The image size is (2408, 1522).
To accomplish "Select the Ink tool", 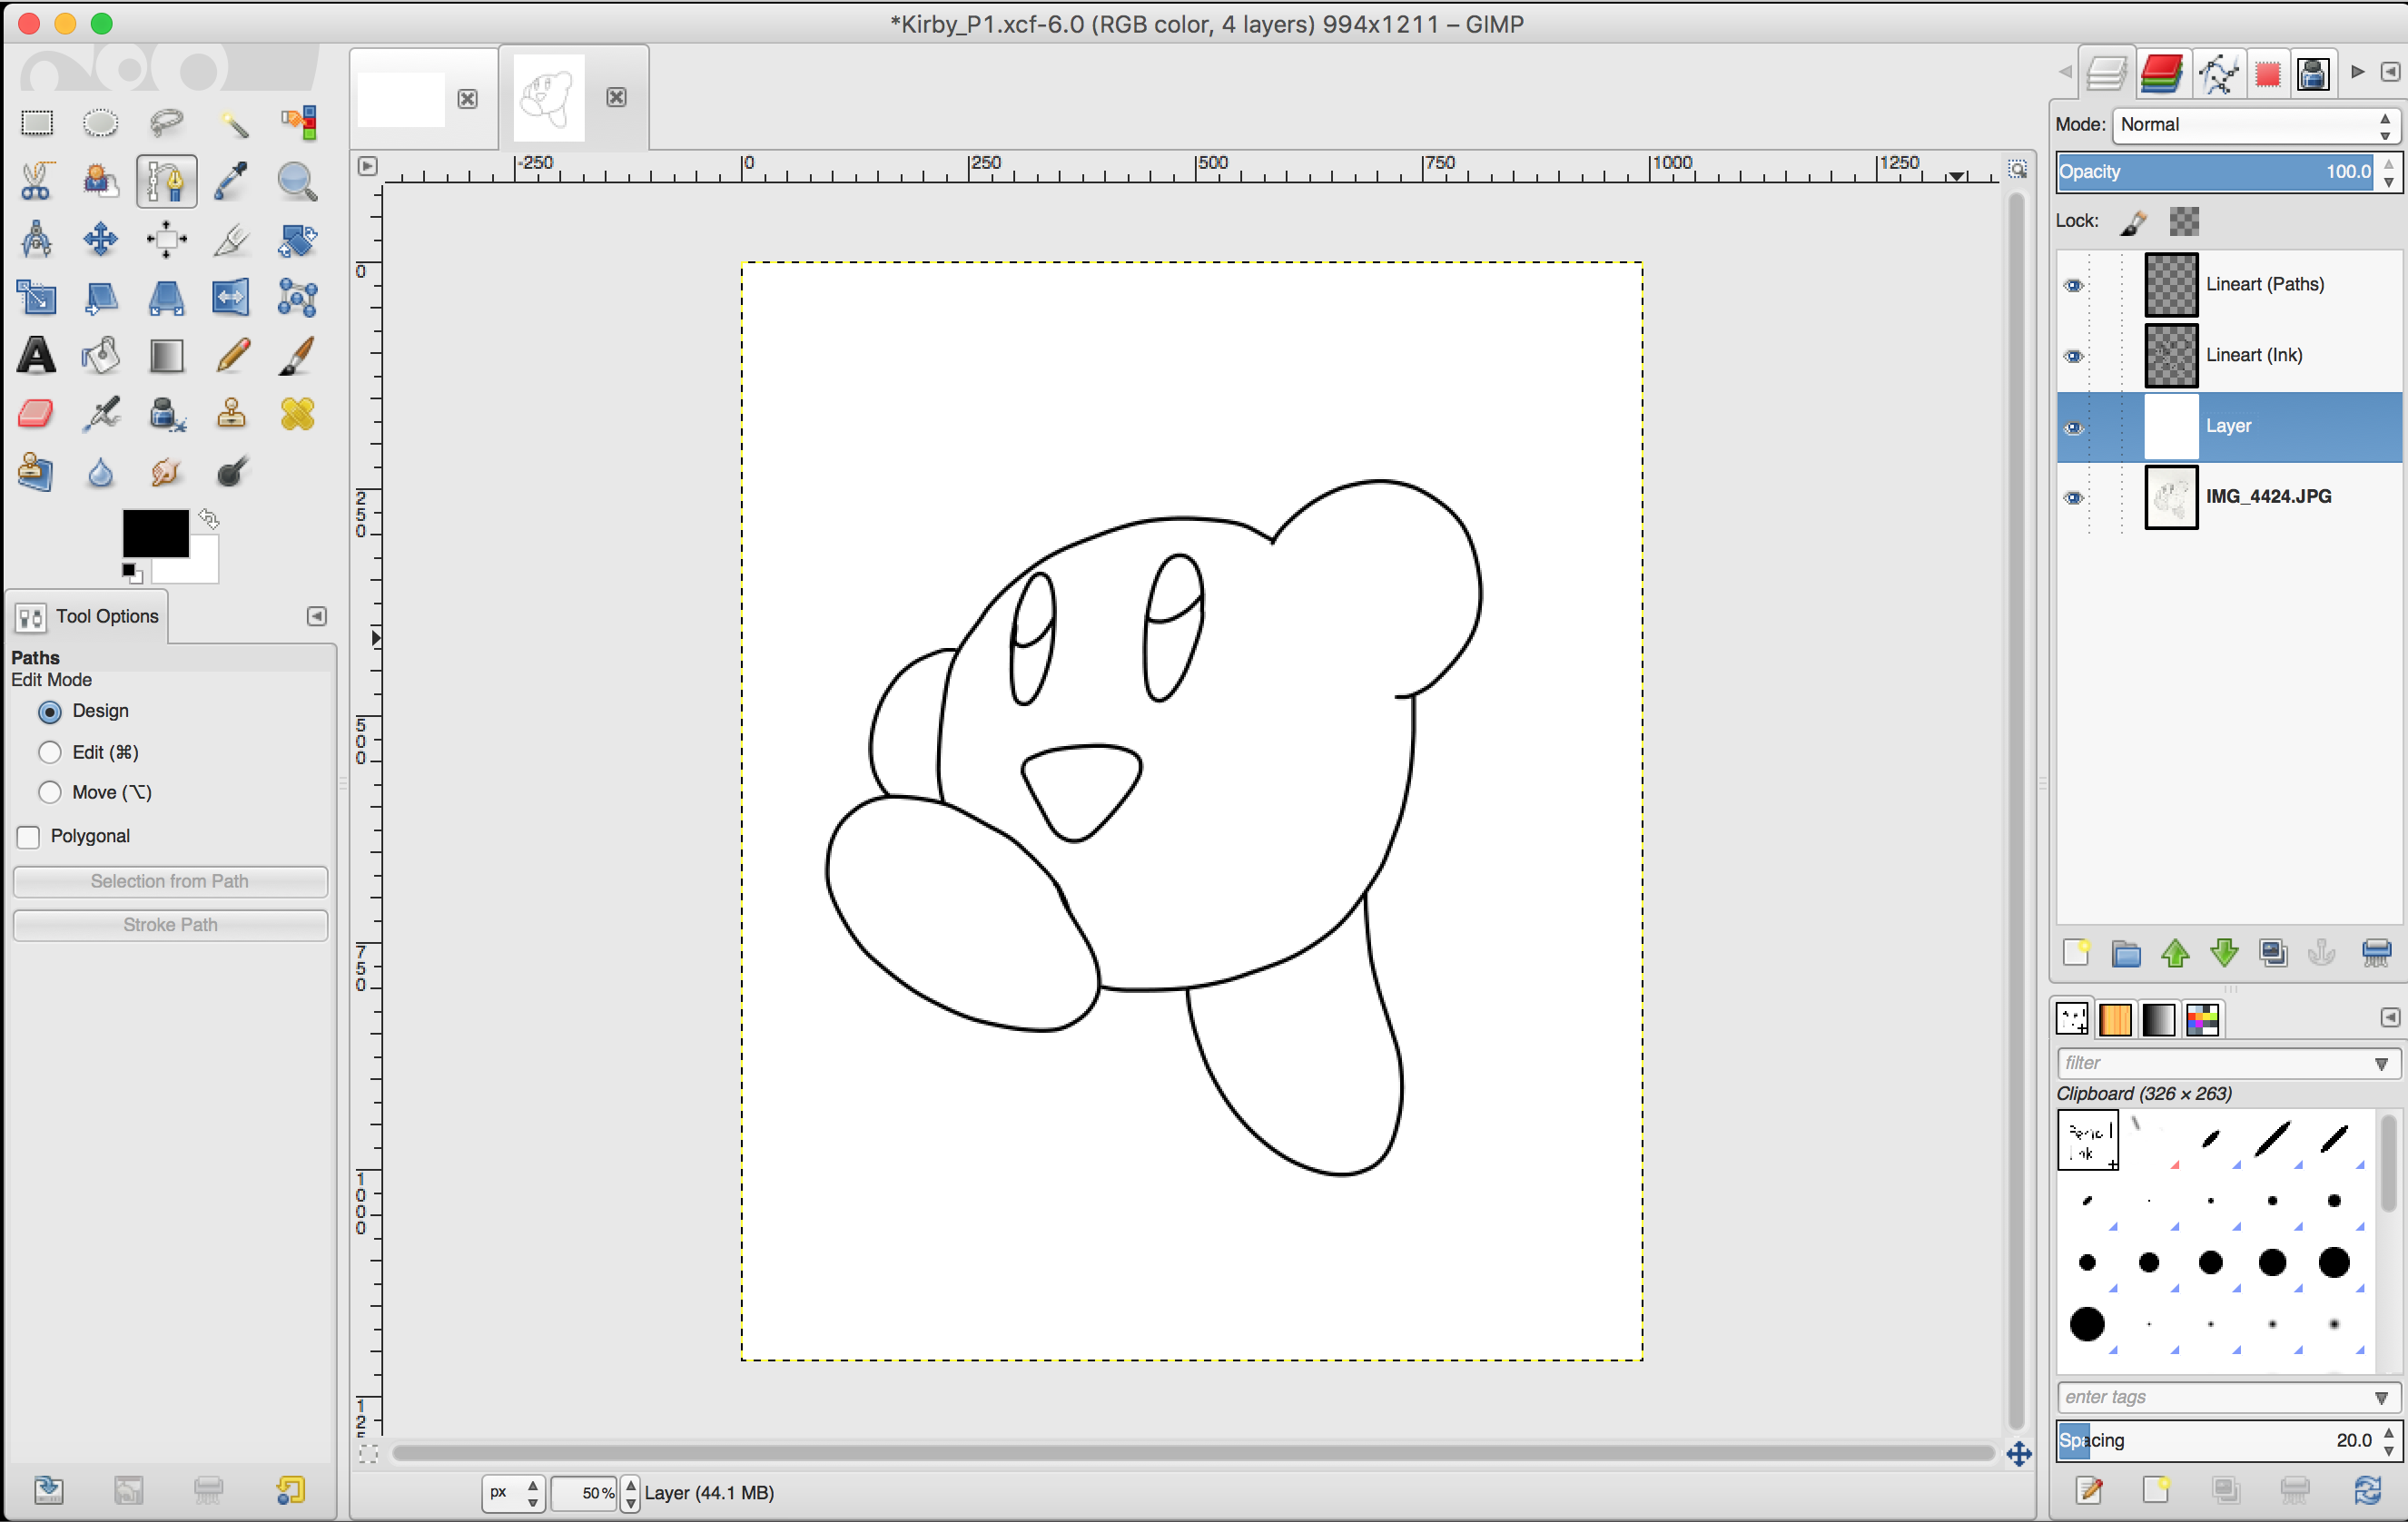I will pyautogui.click(x=166, y=413).
